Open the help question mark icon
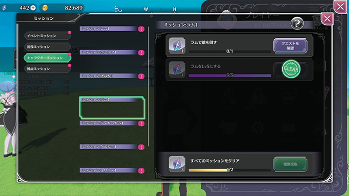This screenshot has width=349, height=196. click(x=297, y=23)
